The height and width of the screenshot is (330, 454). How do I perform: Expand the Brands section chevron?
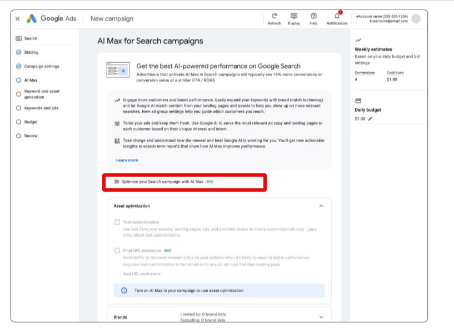tap(321, 317)
